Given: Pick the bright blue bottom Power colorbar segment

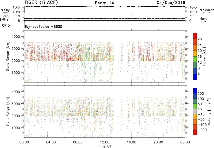Looking at the screenshot, I should tap(195, 77).
